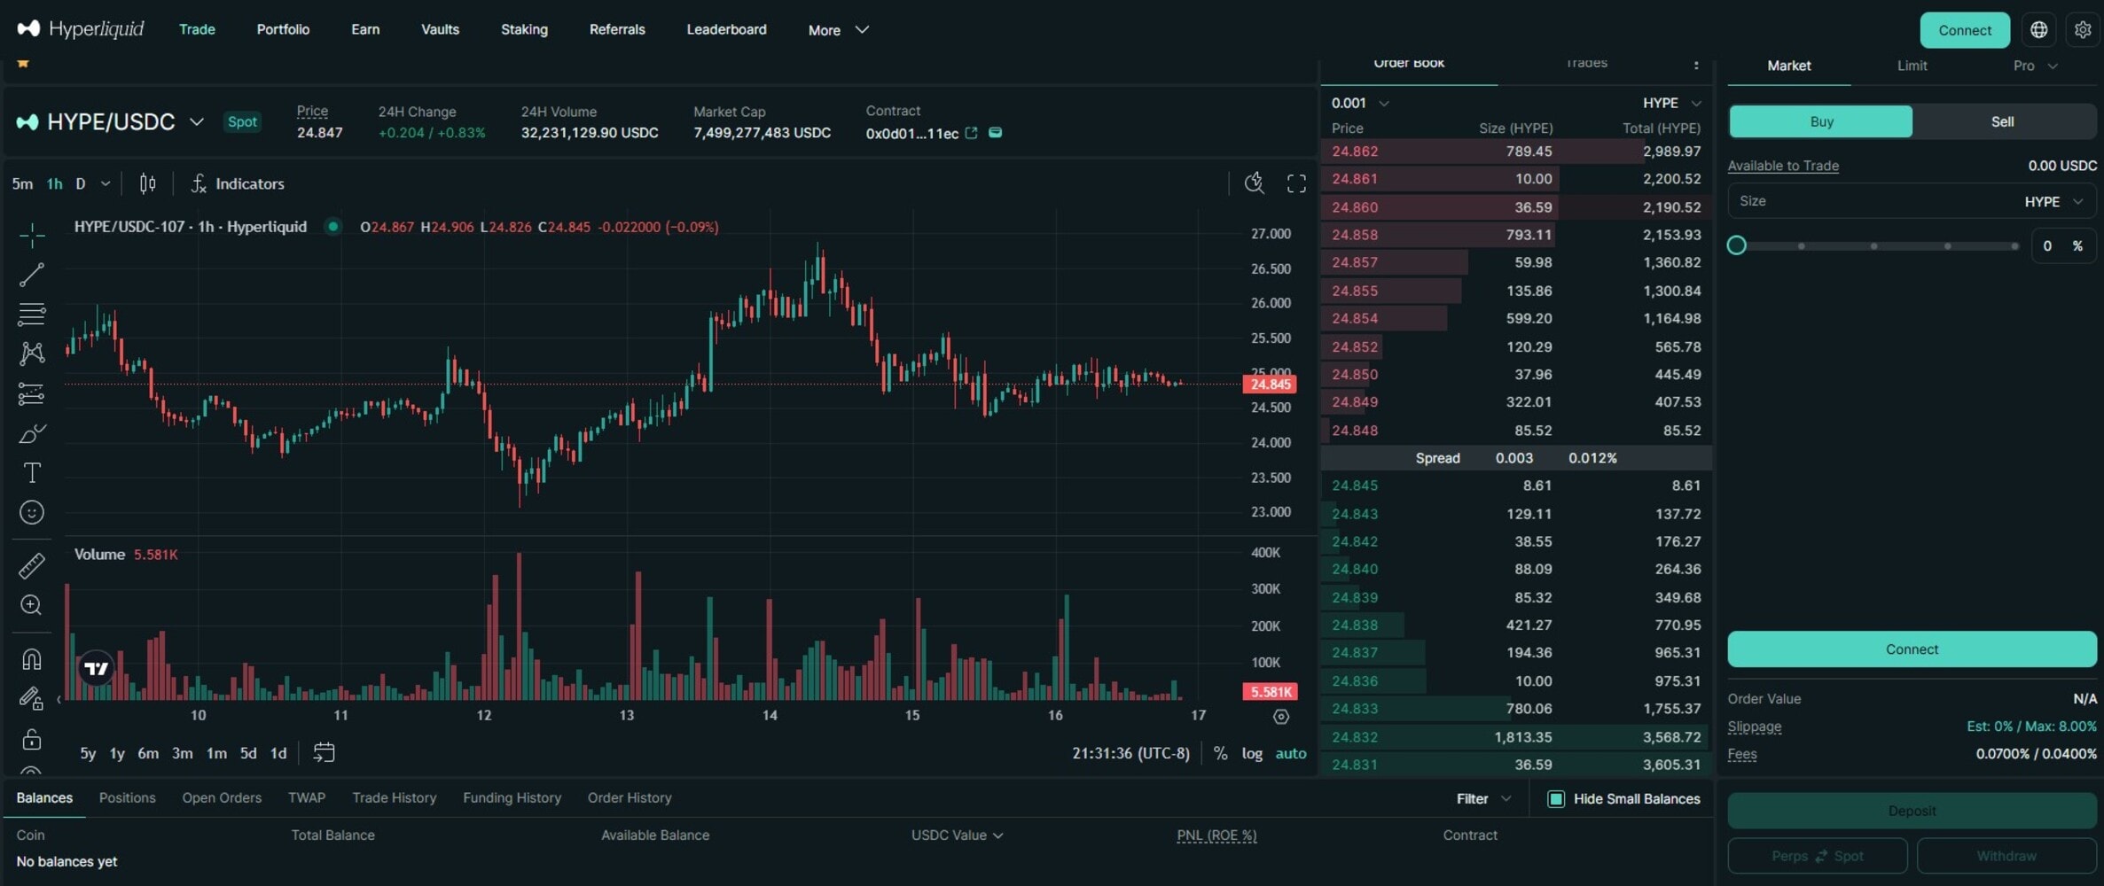Enable log scale on the price axis
2104x886 pixels.
[1252, 753]
